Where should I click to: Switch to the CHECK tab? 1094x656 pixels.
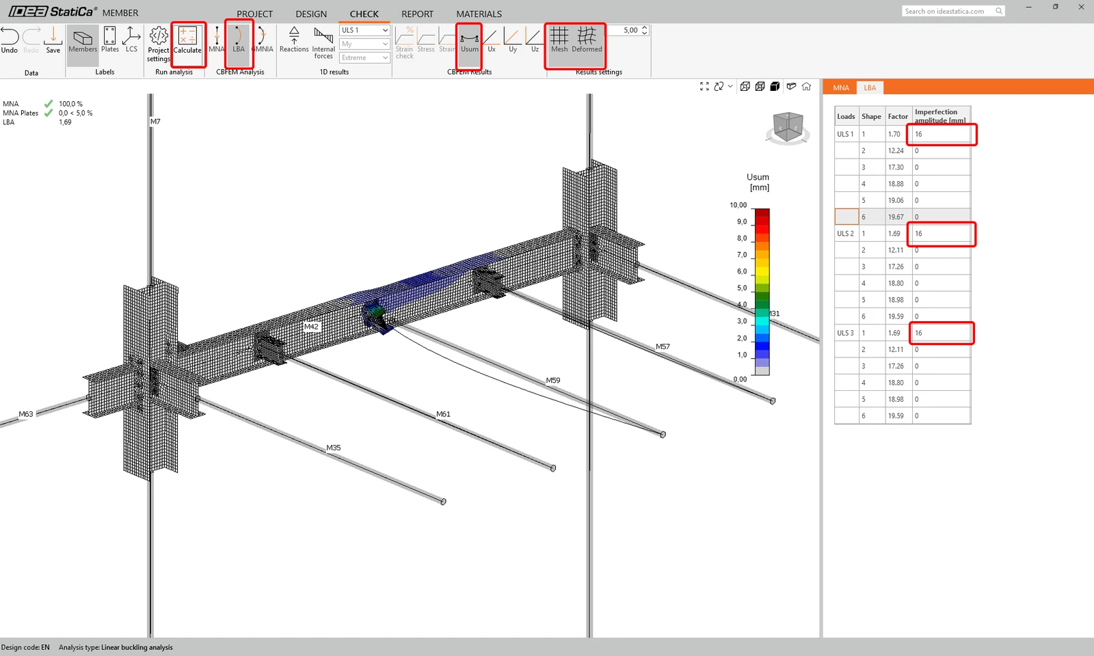(364, 14)
